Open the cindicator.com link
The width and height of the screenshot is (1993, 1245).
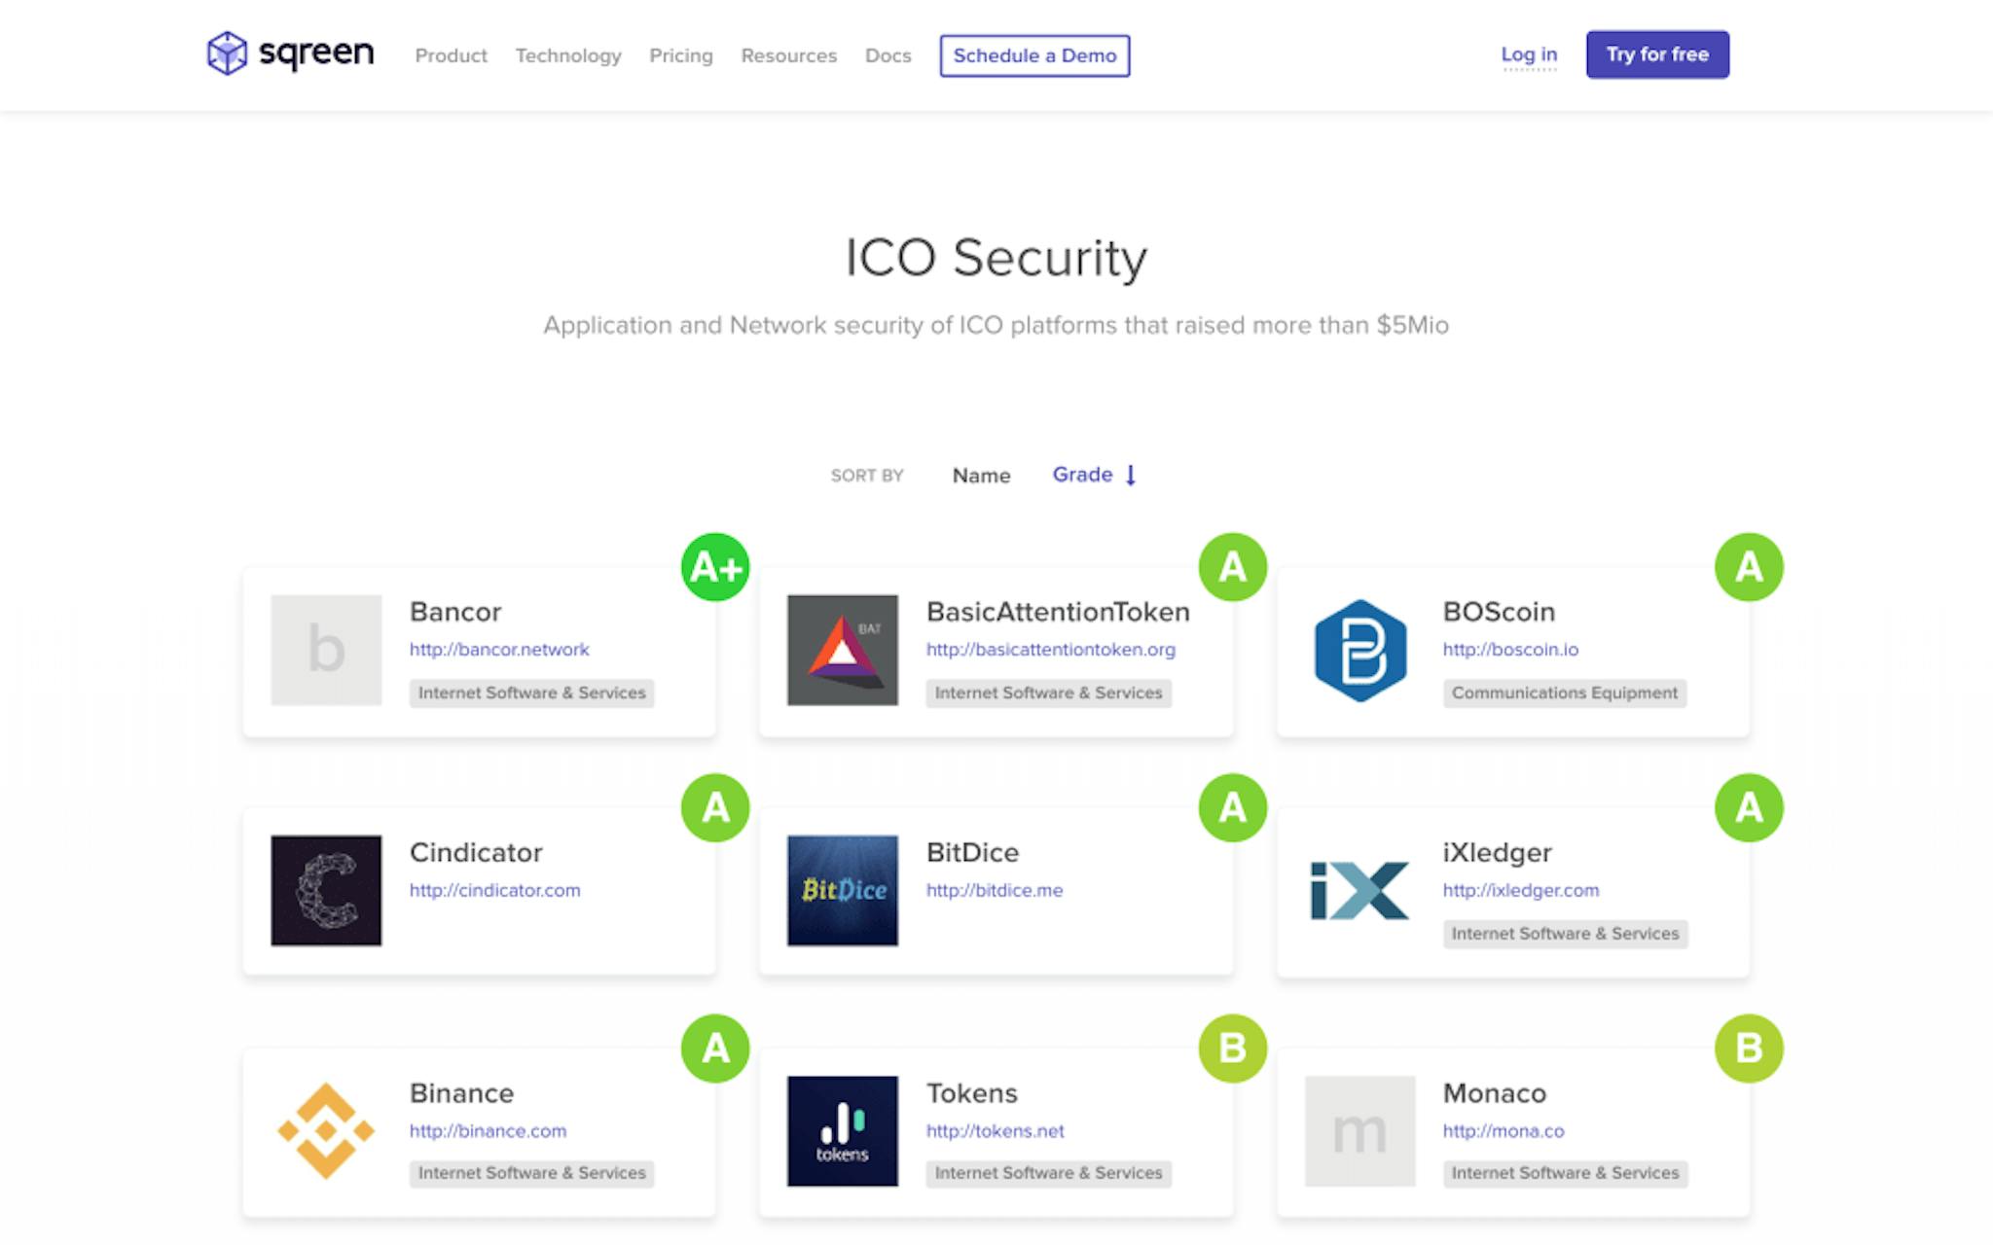coord(494,890)
